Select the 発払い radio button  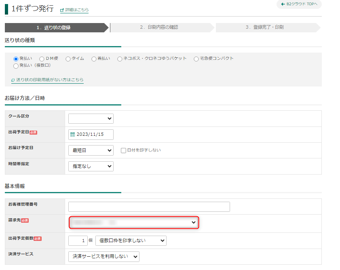coord(16,59)
